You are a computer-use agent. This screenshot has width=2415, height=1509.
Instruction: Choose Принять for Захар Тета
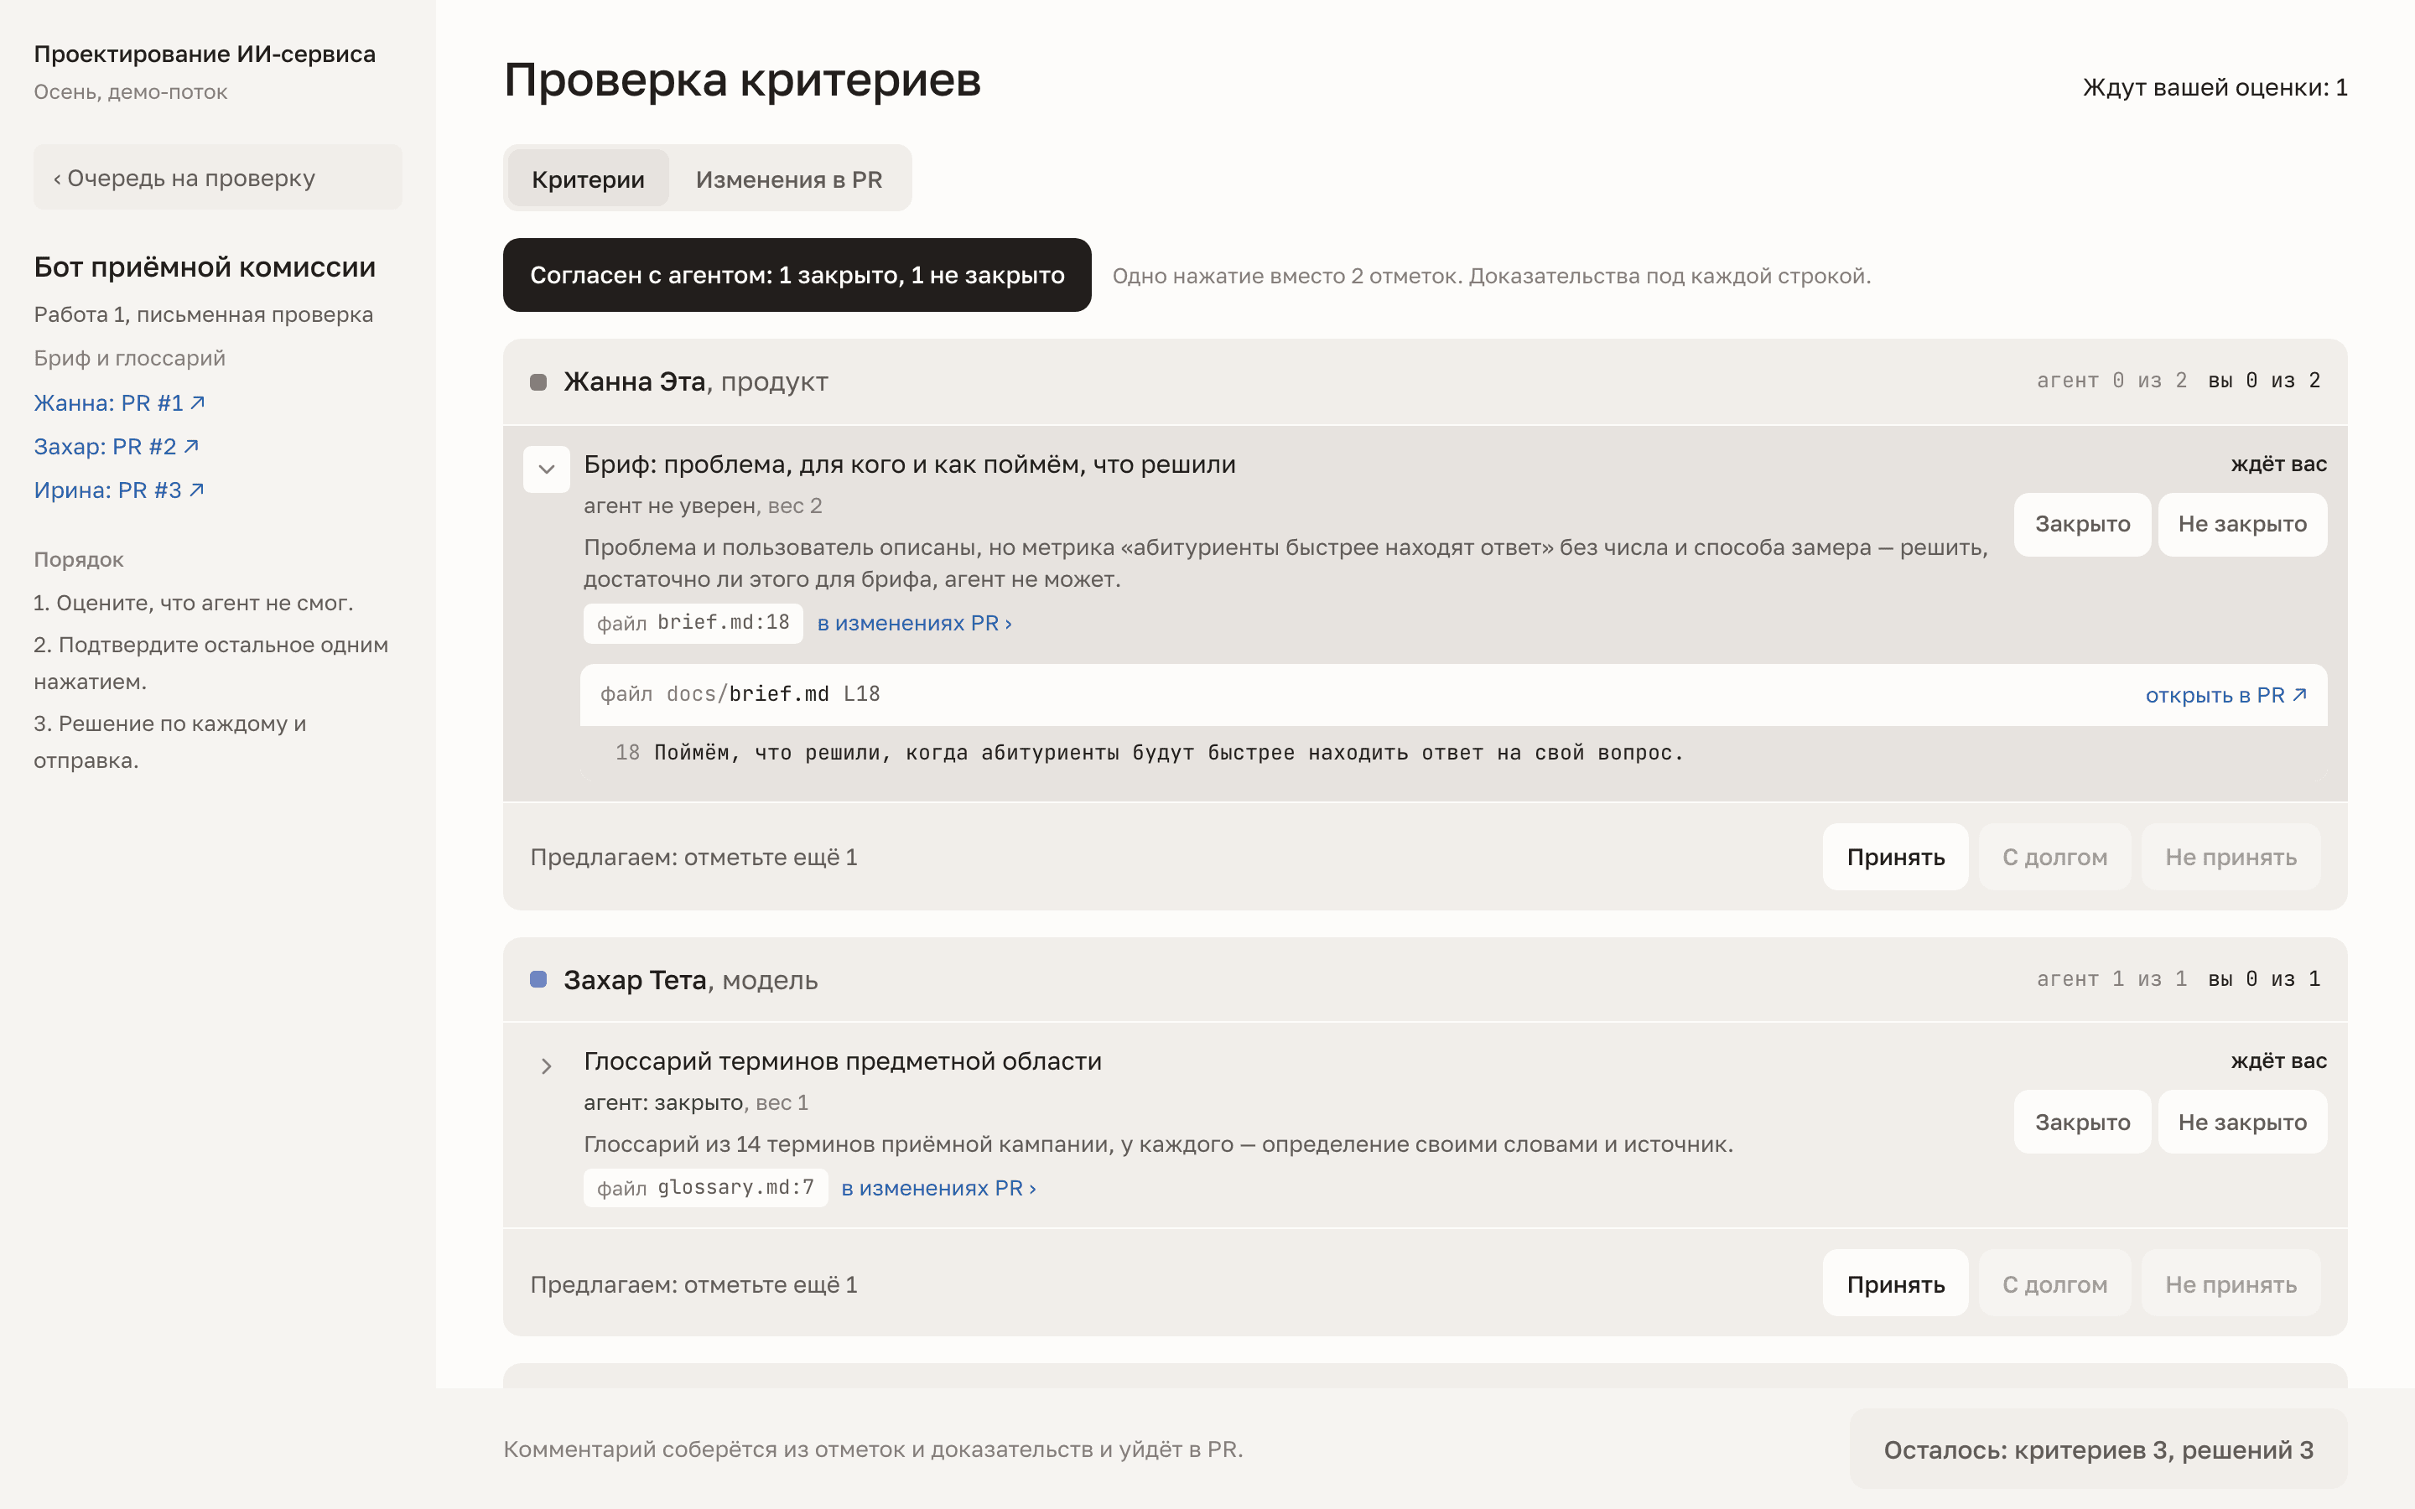click(x=1894, y=1283)
